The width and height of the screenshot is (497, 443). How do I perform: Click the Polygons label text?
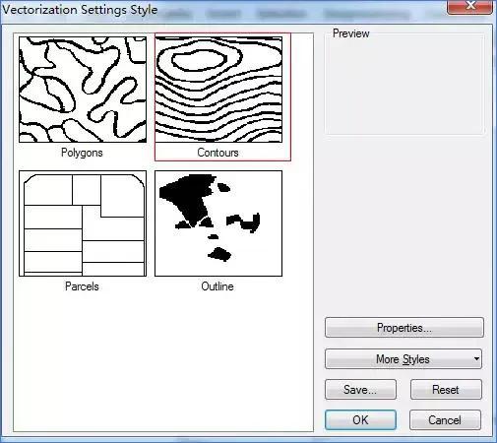pos(82,153)
